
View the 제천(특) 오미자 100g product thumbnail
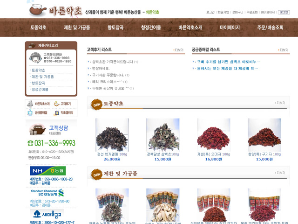213,135
